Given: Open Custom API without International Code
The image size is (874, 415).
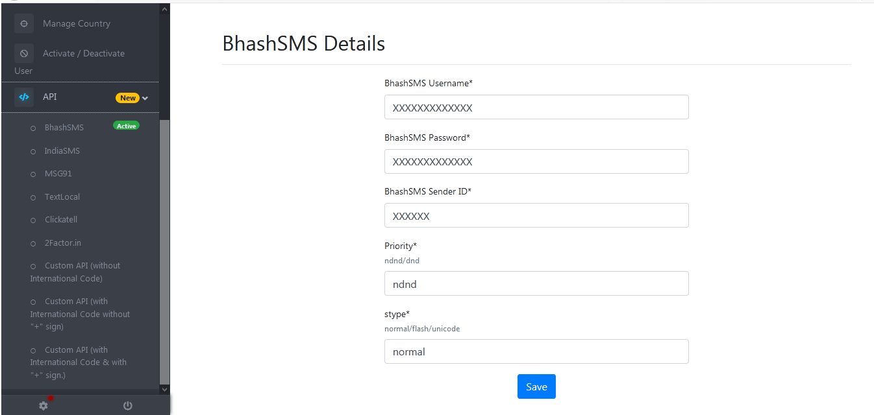Looking at the screenshot, I should (75, 272).
